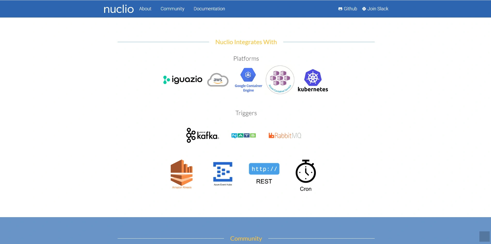Viewport: 491px width, 244px height.
Task: Click the back-to-top square button
Action: (x=485, y=237)
